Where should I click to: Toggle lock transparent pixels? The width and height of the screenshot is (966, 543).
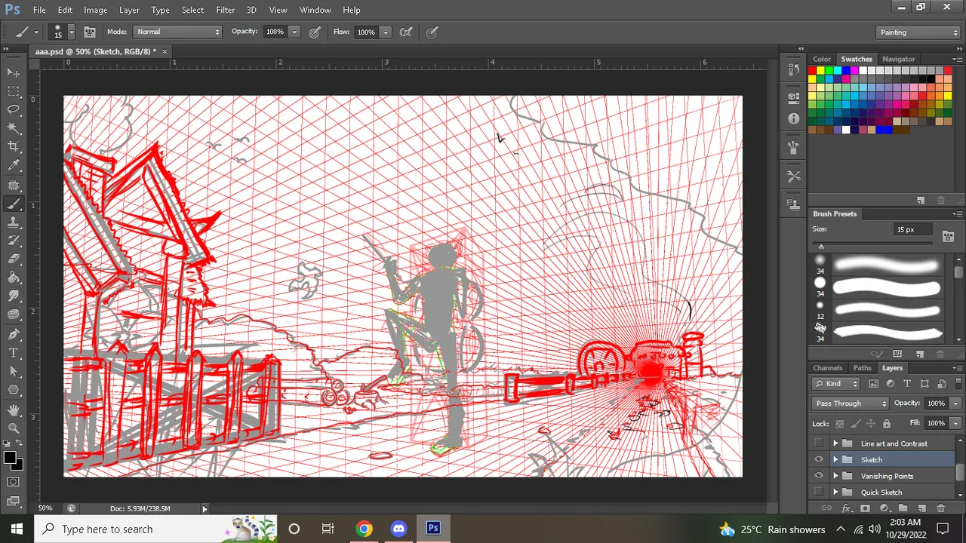pos(839,423)
